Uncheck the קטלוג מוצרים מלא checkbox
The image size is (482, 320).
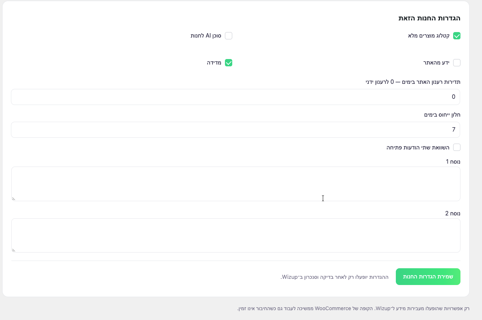coord(456,36)
